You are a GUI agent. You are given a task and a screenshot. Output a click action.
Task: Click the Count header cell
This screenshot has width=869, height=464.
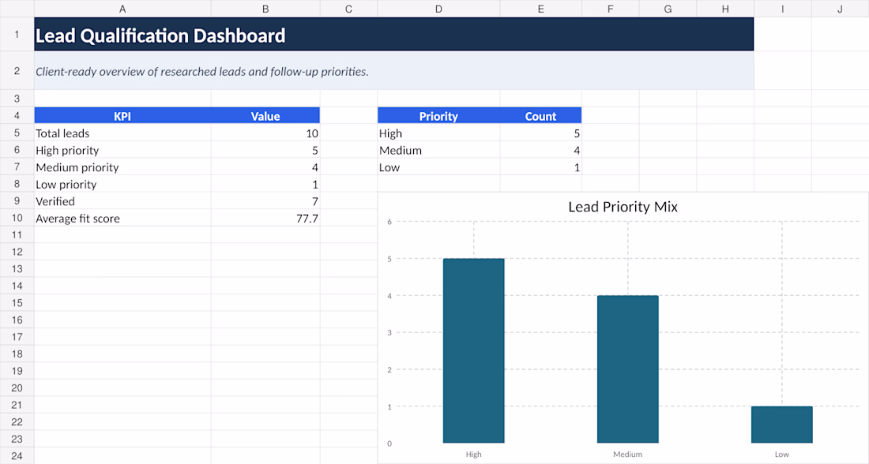click(x=540, y=116)
